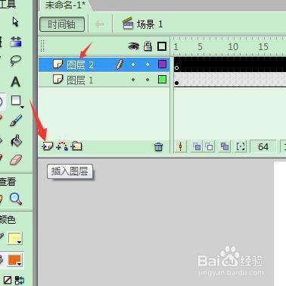286x286 pixels.
Task: Insert a layer folder
Action: pyautogui.click(x=76, y=146)
